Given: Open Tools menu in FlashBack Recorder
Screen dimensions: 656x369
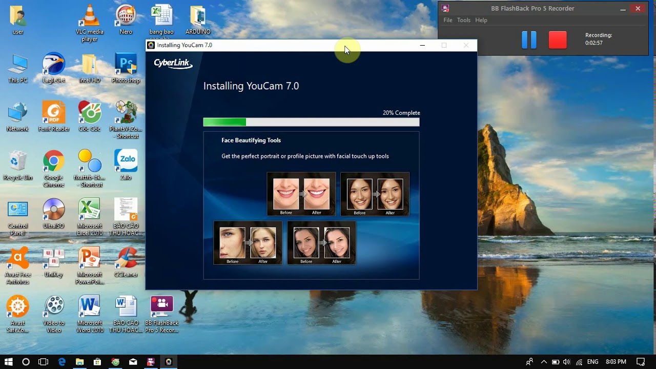Looking at the screenshot, I should click(464, 20).
